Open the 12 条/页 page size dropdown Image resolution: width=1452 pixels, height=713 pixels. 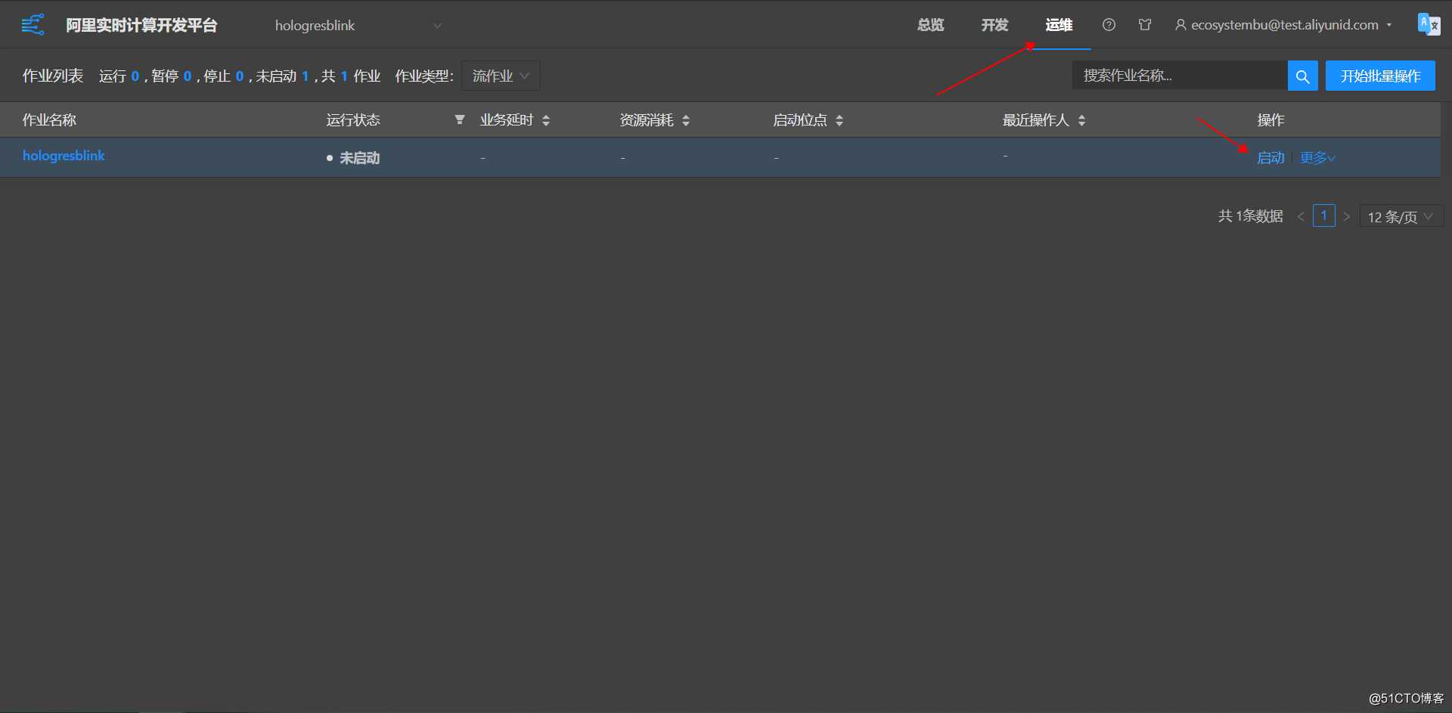(x=1401, y=216)
